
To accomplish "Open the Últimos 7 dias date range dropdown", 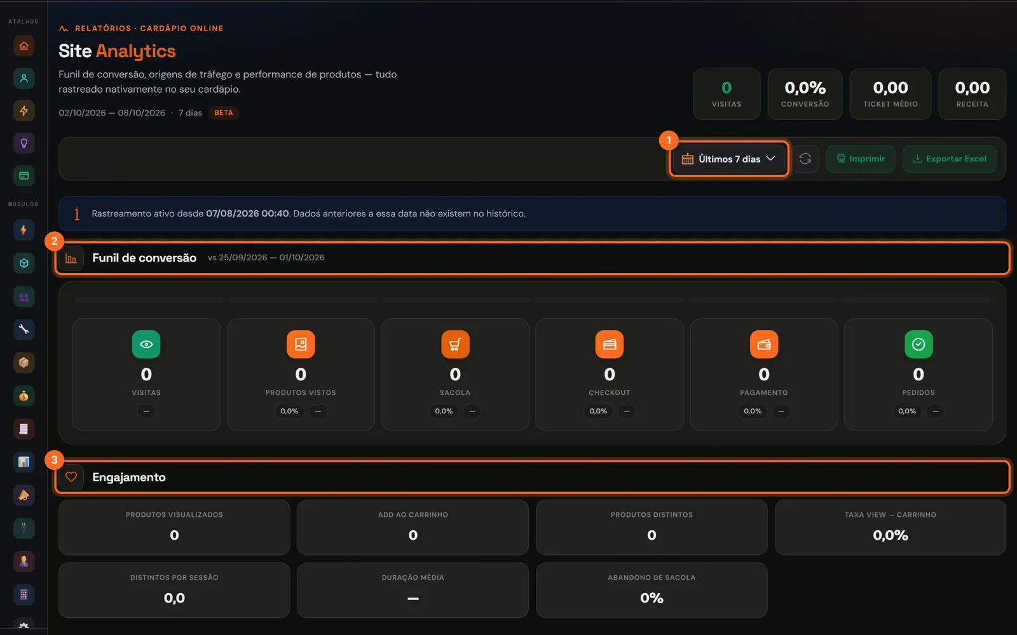I will (x=728, y=159).
